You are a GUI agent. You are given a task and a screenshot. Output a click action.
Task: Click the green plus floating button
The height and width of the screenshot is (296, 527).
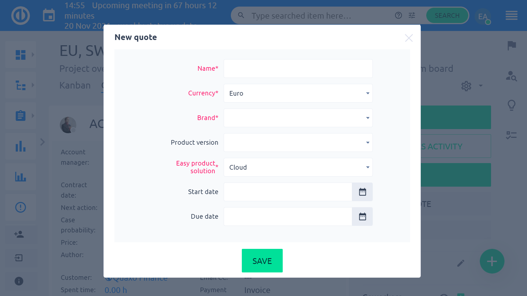click(x=492, y=261)
